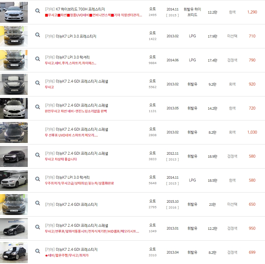
Task: Click price 710
Action: click(252, 36)
